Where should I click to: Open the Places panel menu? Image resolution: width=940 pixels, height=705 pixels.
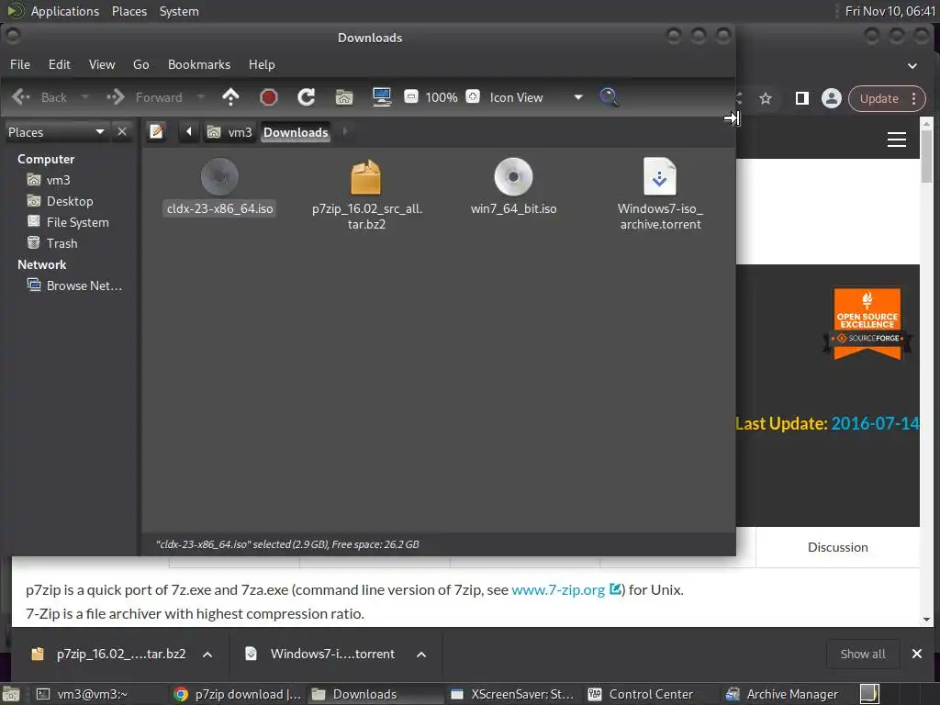coord(129,11)
